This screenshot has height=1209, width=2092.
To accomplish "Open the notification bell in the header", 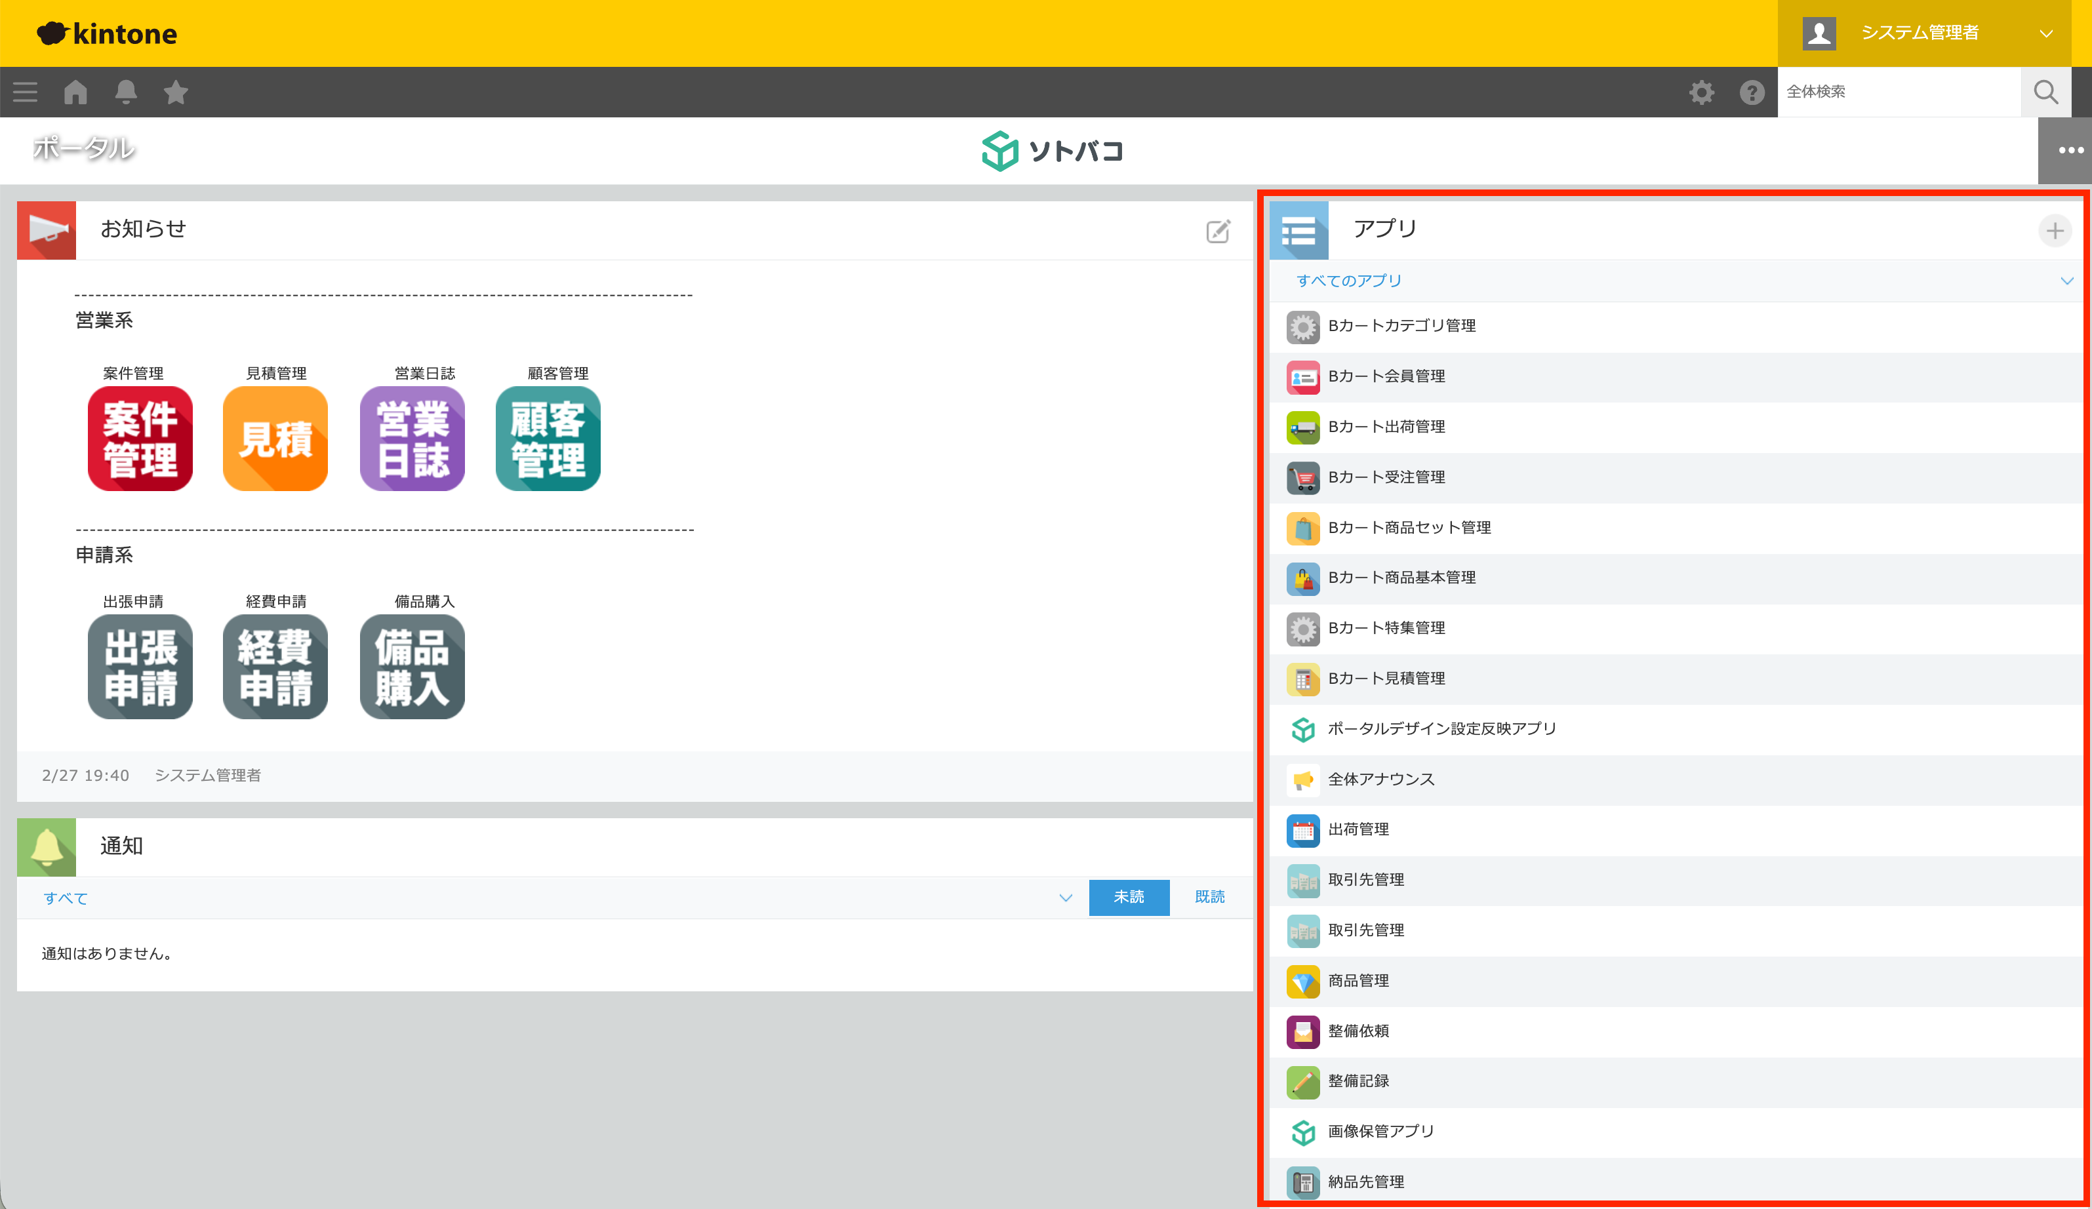I will click(125, 92).
